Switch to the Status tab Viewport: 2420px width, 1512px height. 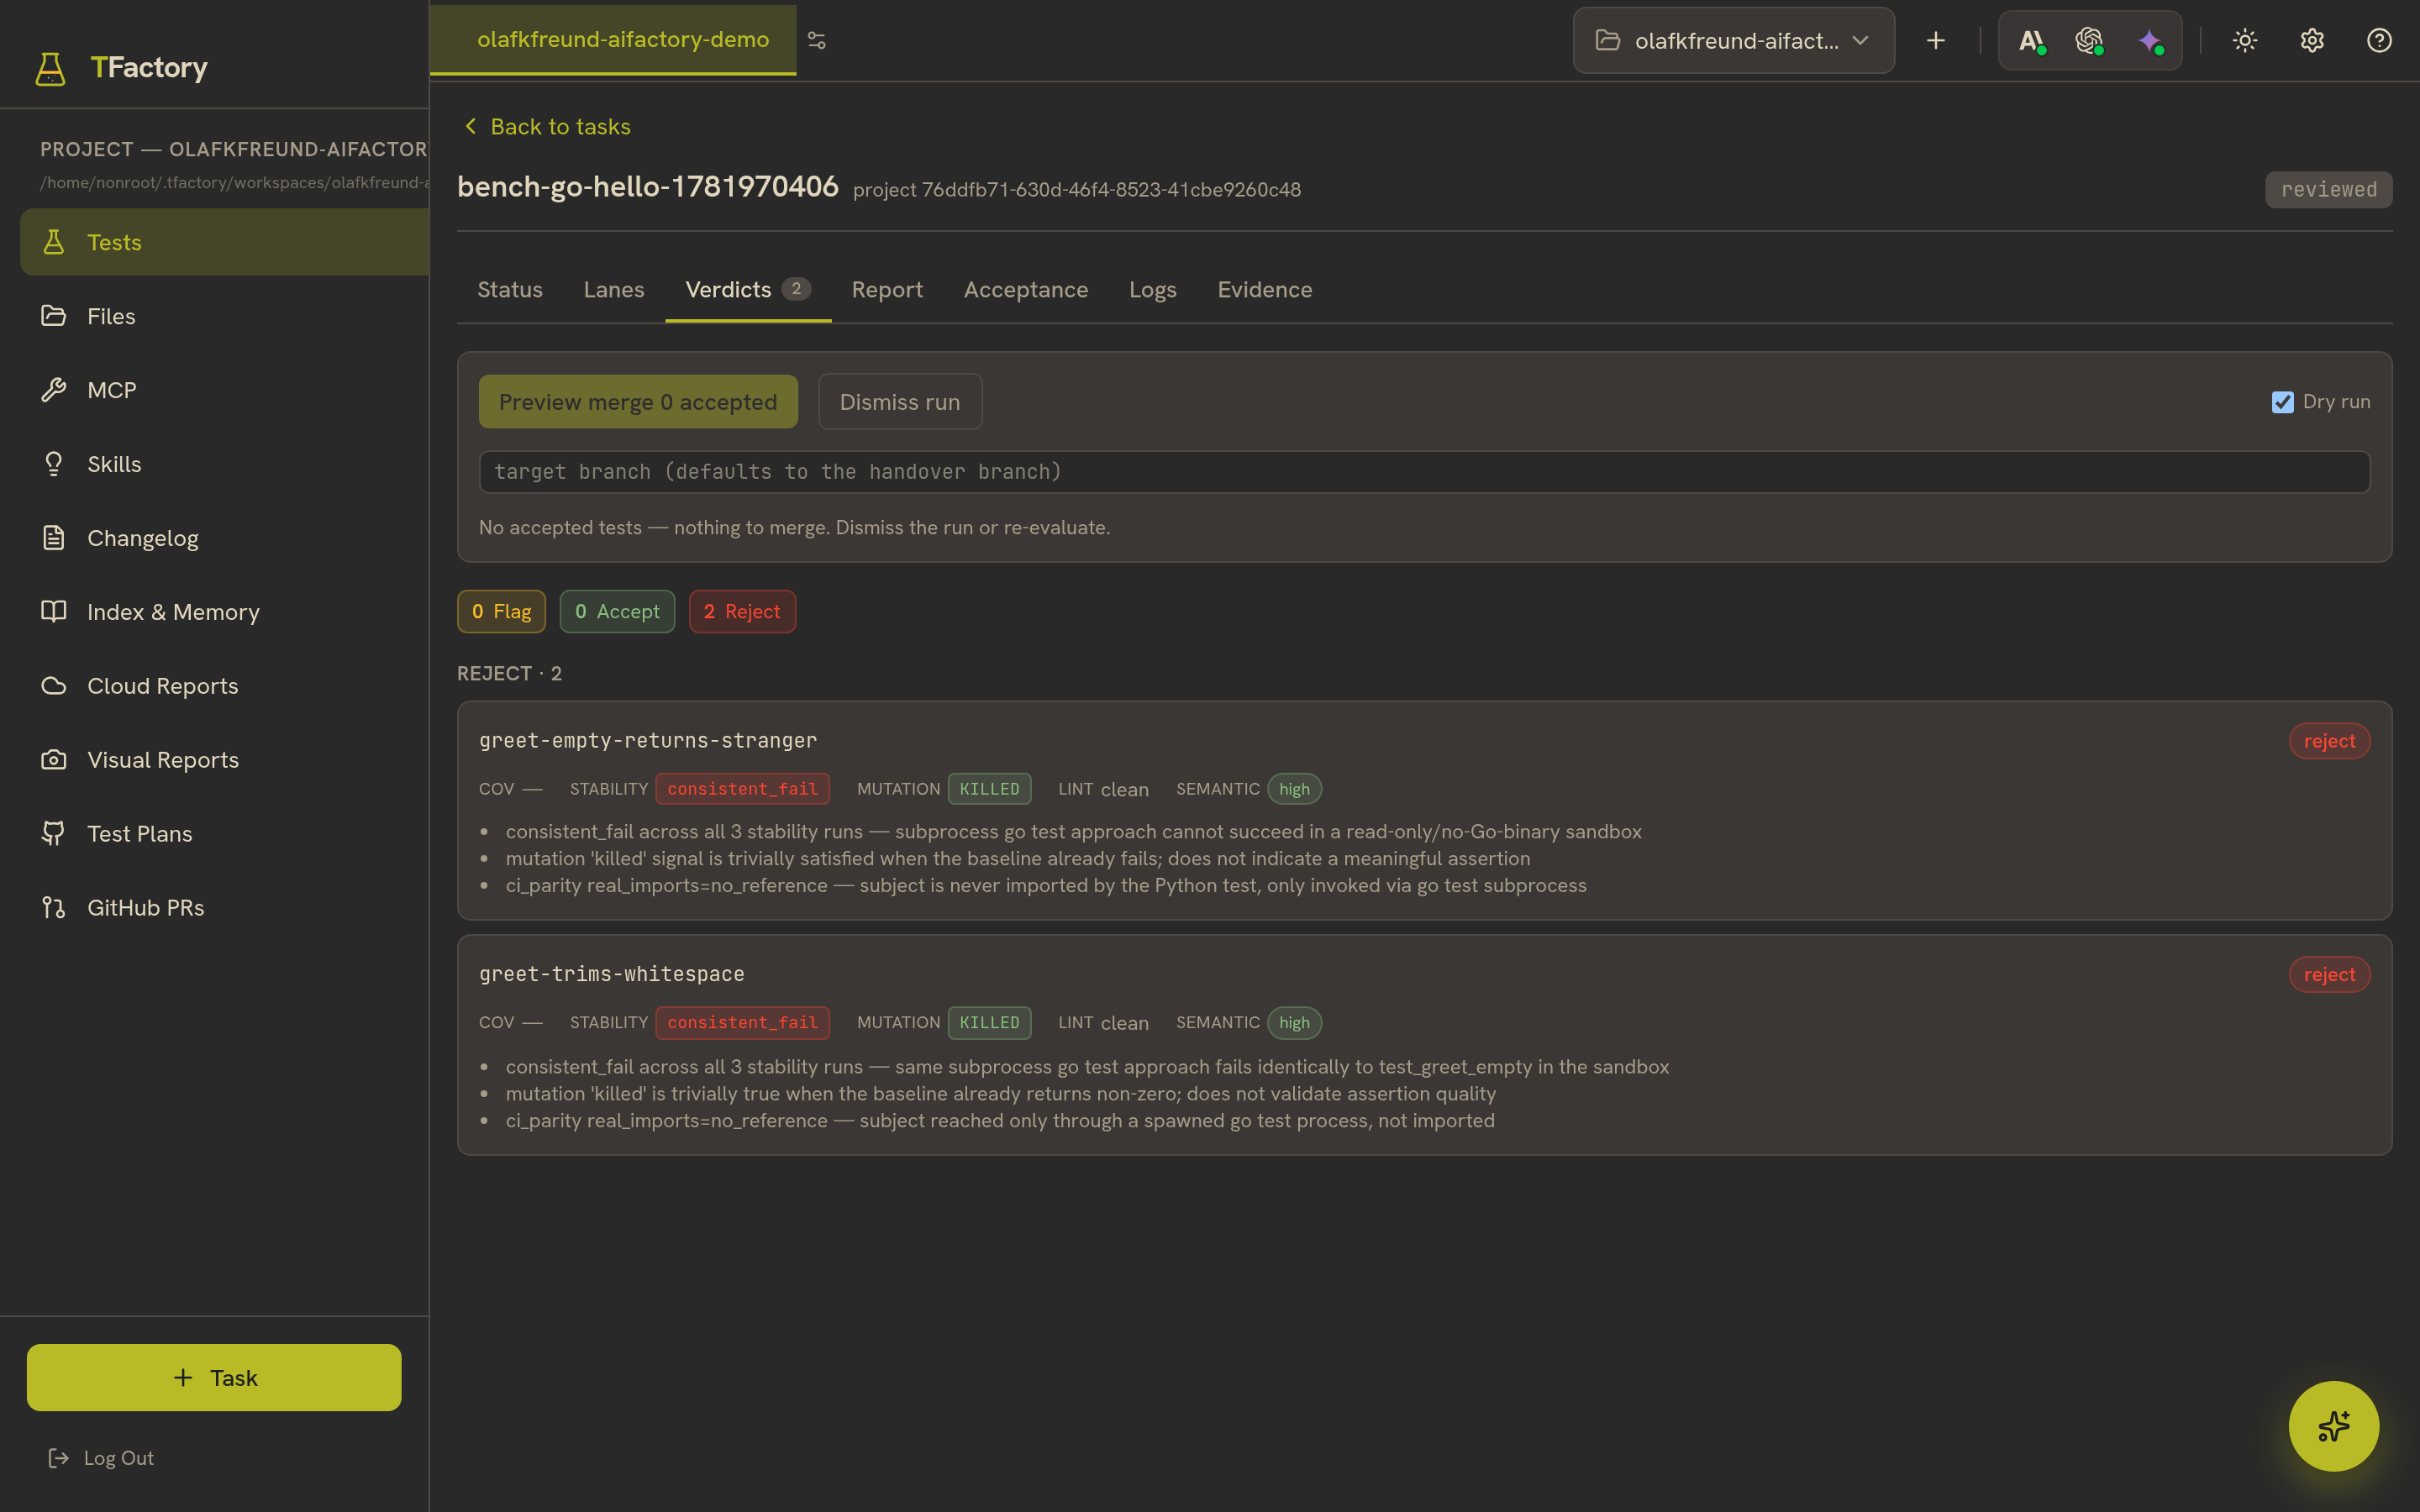[x=510, y=290]
